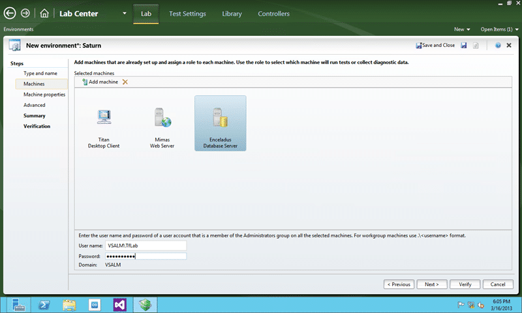Go to the Machine properties step
Viewport: 522px width, 313px height.
click(44, 95)
